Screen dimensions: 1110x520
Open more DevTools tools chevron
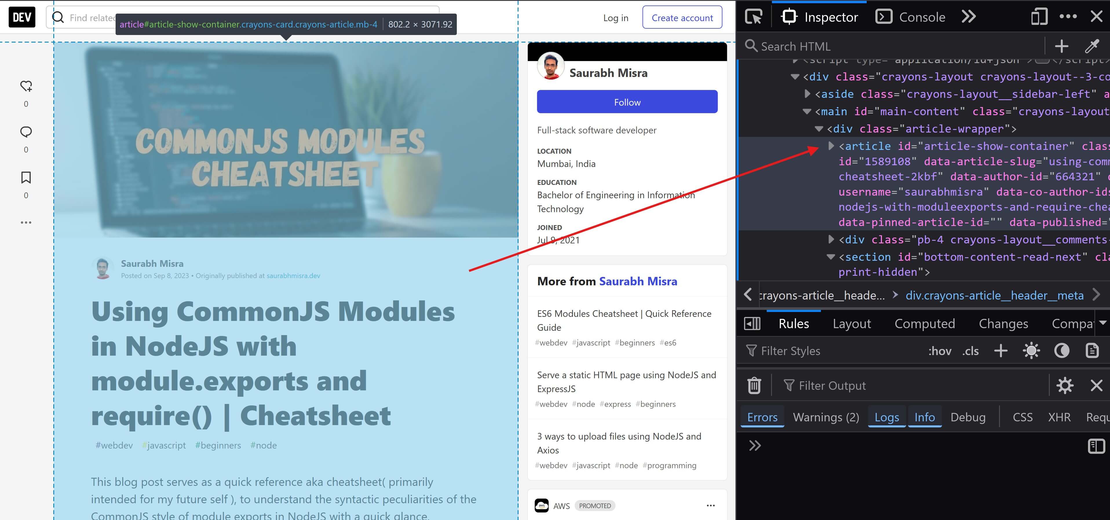coord(969,17)
